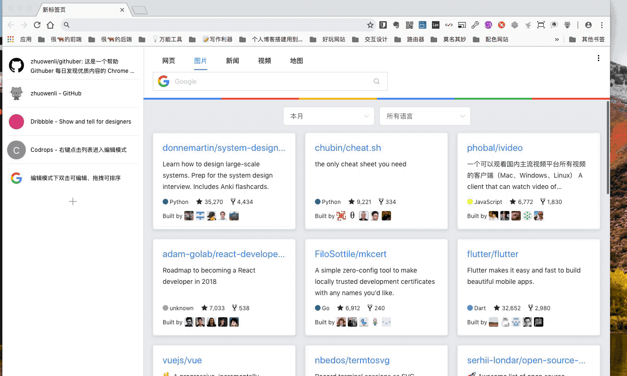Switch to the 新闻 search tab
The height and width of the screenshot is (376, 627).
point(233,61)
